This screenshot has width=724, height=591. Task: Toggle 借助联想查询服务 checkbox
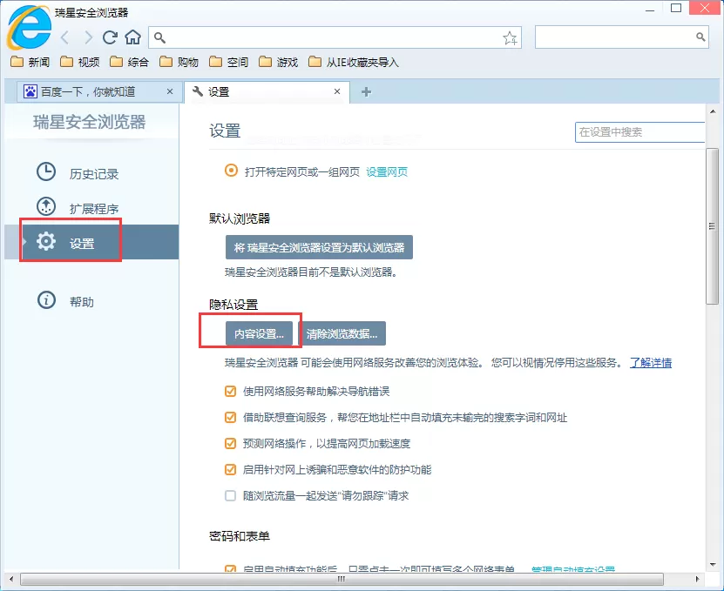tap(230, 418)
